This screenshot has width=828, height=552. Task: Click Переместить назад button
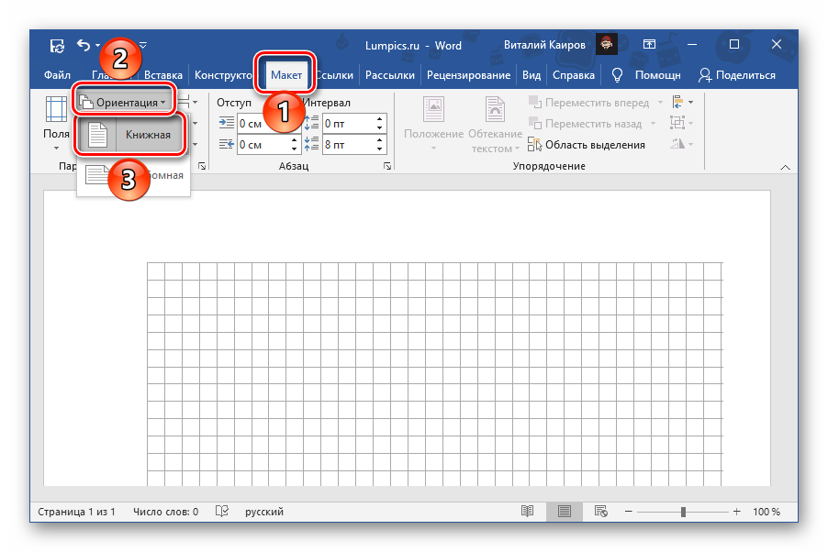[585, 124]
